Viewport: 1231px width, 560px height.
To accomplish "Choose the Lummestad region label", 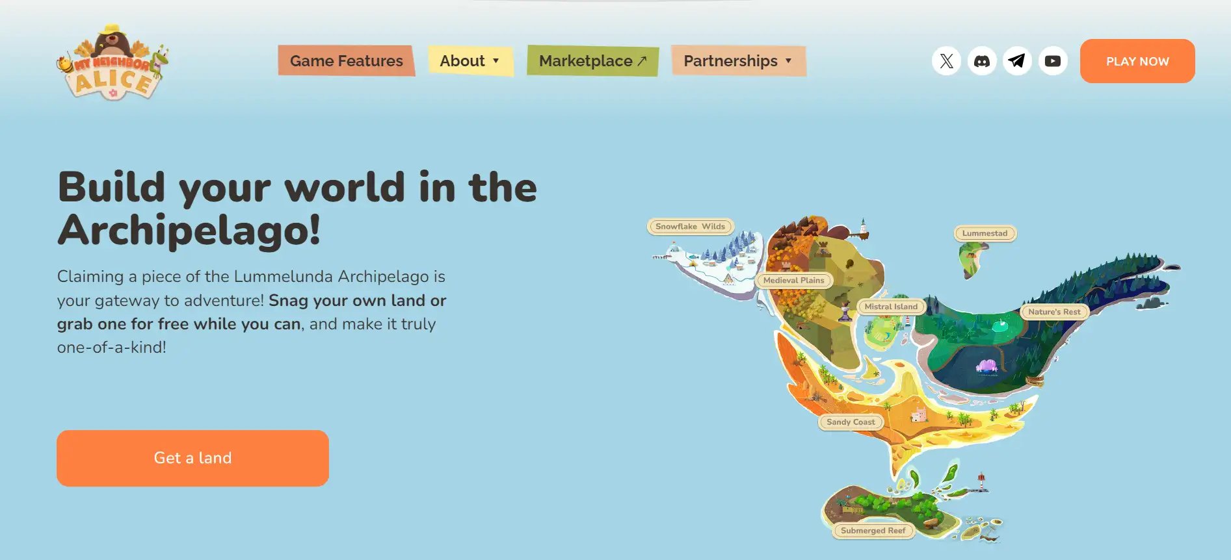I will click(985, 233).
